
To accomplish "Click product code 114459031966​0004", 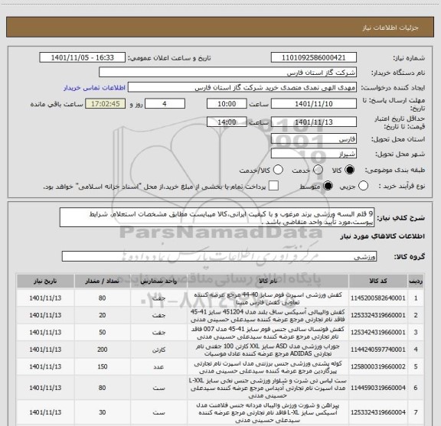I will point(378,388).
